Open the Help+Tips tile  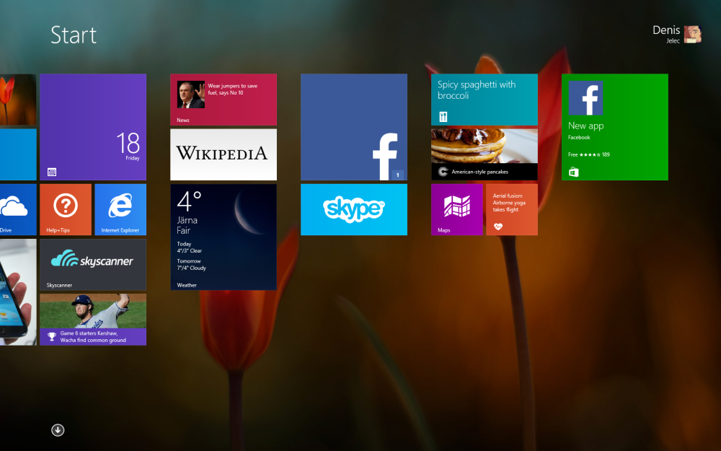point(66,209)
